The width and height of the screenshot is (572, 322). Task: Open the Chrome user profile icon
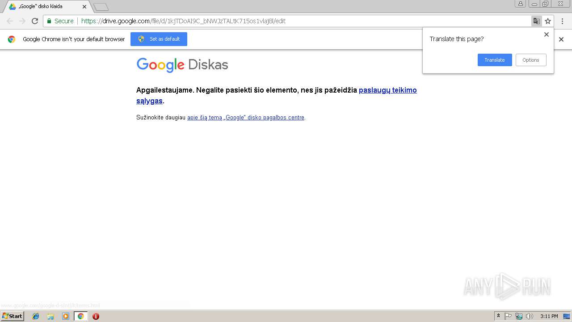click(x=521, y=4)
